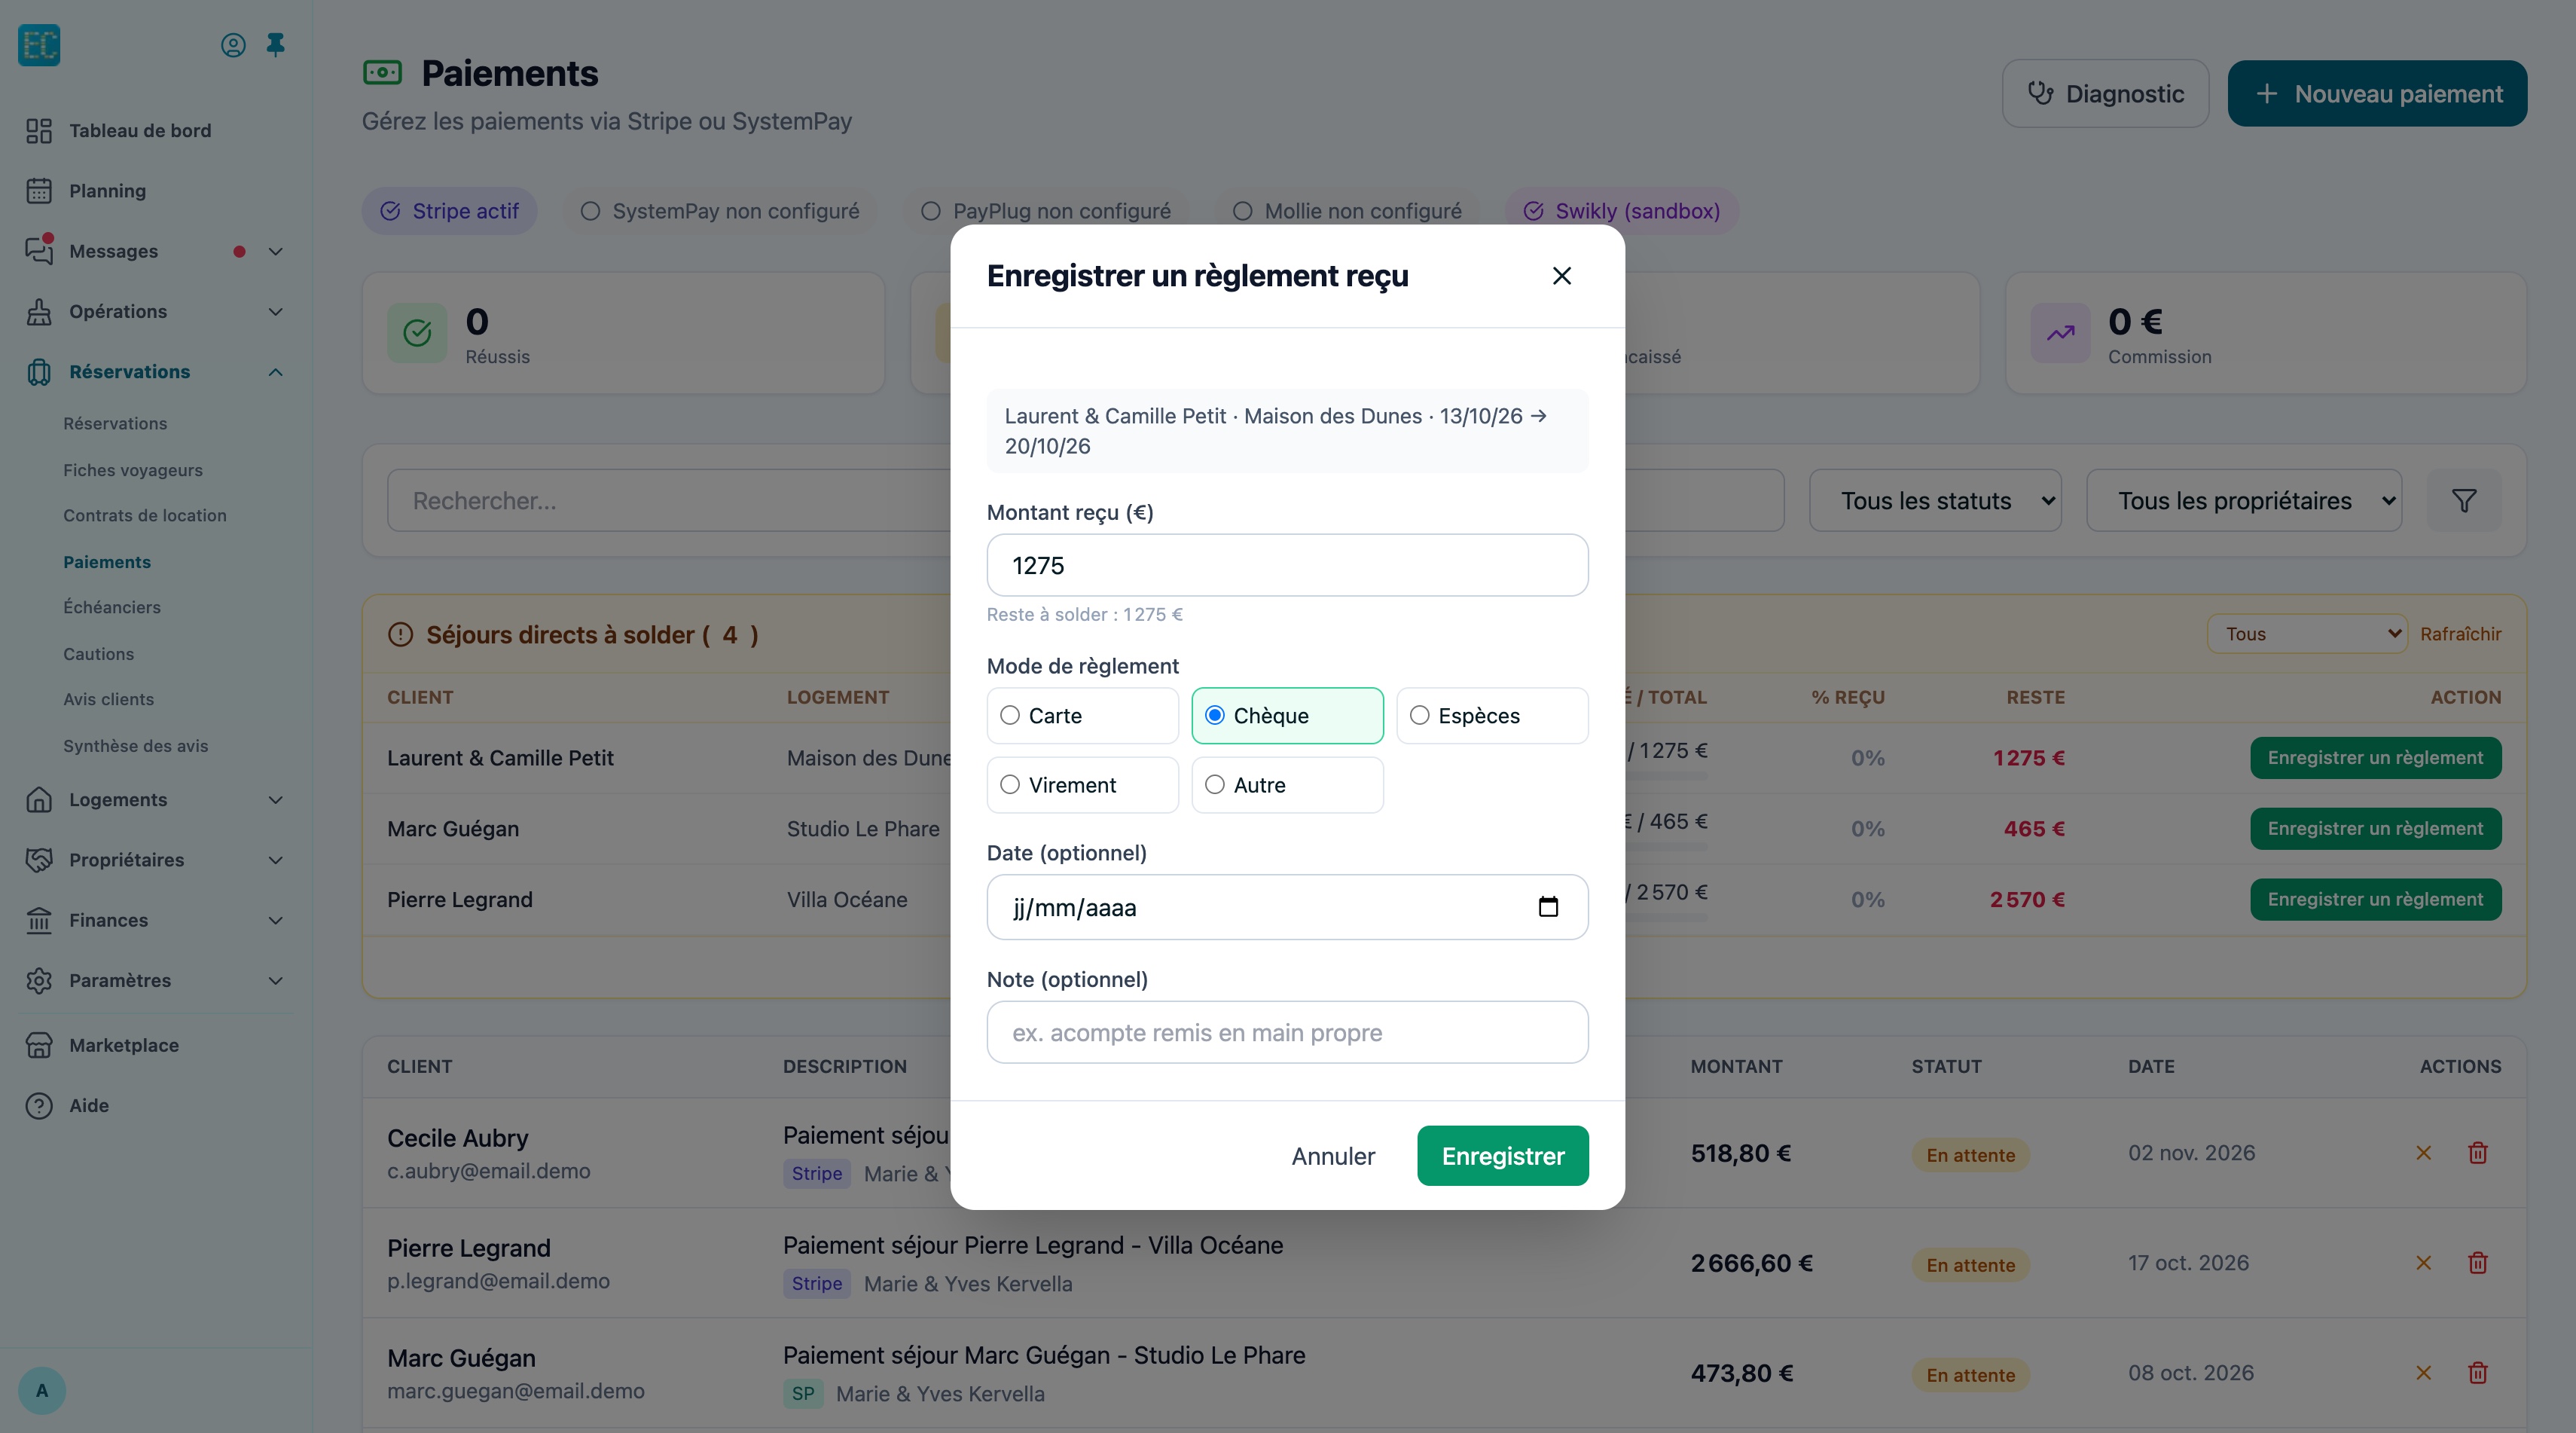Open Tableau de bord from sidebar
The width and height of the screenshot is (2576, 1433).
[x=140, y=130]
